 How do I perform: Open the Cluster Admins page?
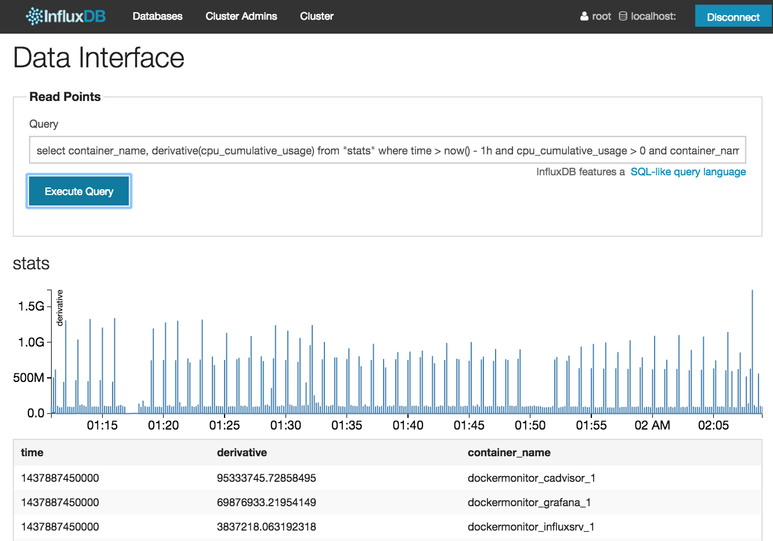[x=241, y=16]
